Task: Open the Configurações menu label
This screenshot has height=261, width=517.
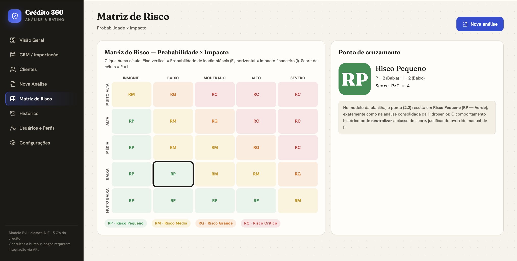Action: click(x=35, y=143)
